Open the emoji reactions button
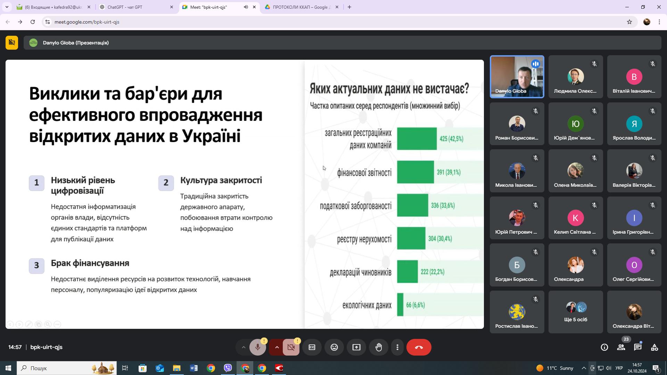 click(334, 347)
